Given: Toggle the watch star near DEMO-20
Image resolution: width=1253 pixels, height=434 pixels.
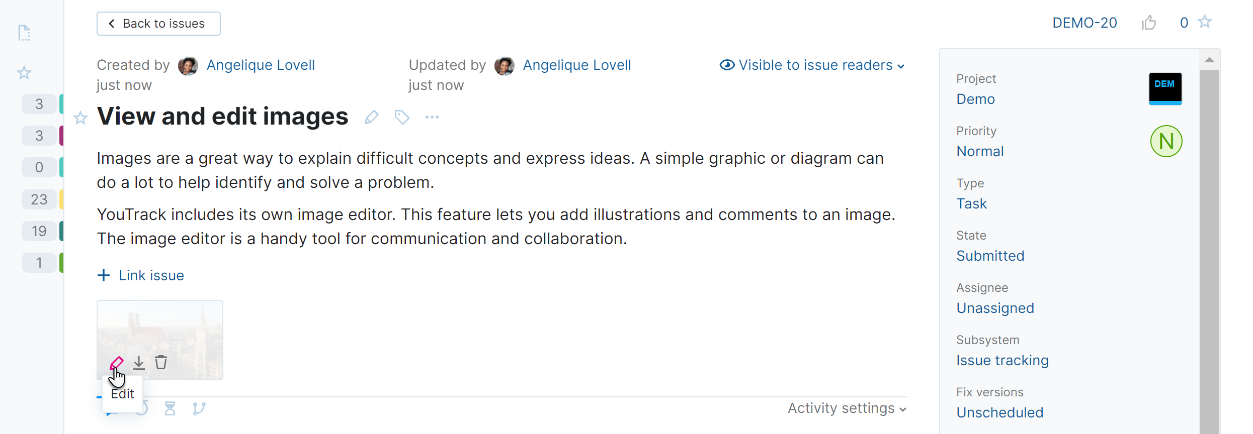Looking at the screenshot, I should 1206,22.
